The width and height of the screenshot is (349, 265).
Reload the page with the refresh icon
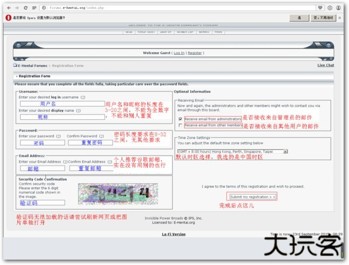tap(26, 8)
